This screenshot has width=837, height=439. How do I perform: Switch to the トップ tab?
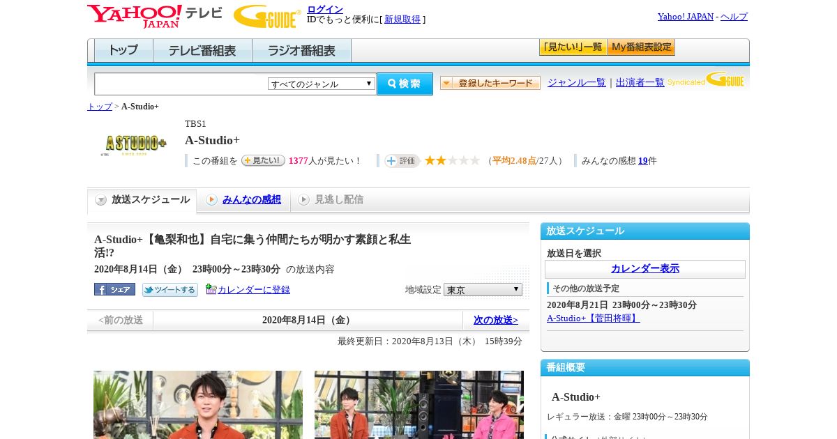tap(123, 51)
